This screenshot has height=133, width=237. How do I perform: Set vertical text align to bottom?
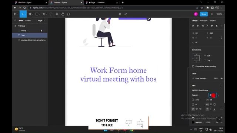(x=214, y=109)
